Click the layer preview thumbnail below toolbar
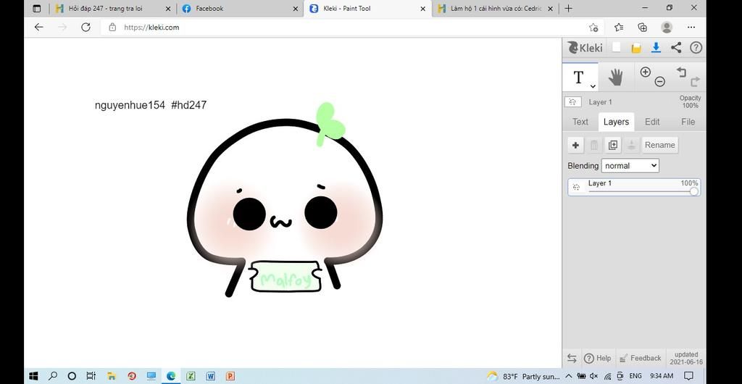The width and height of the screenshot is (742, 384). click(573, 101)
